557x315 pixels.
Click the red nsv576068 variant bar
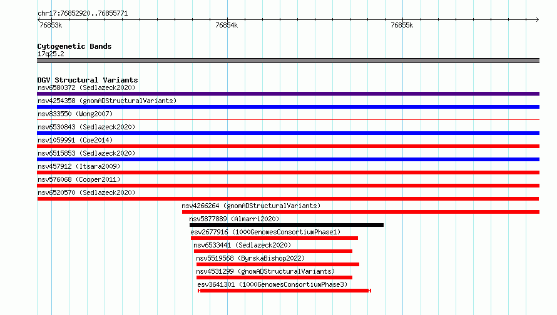click(x=288, y=186)
